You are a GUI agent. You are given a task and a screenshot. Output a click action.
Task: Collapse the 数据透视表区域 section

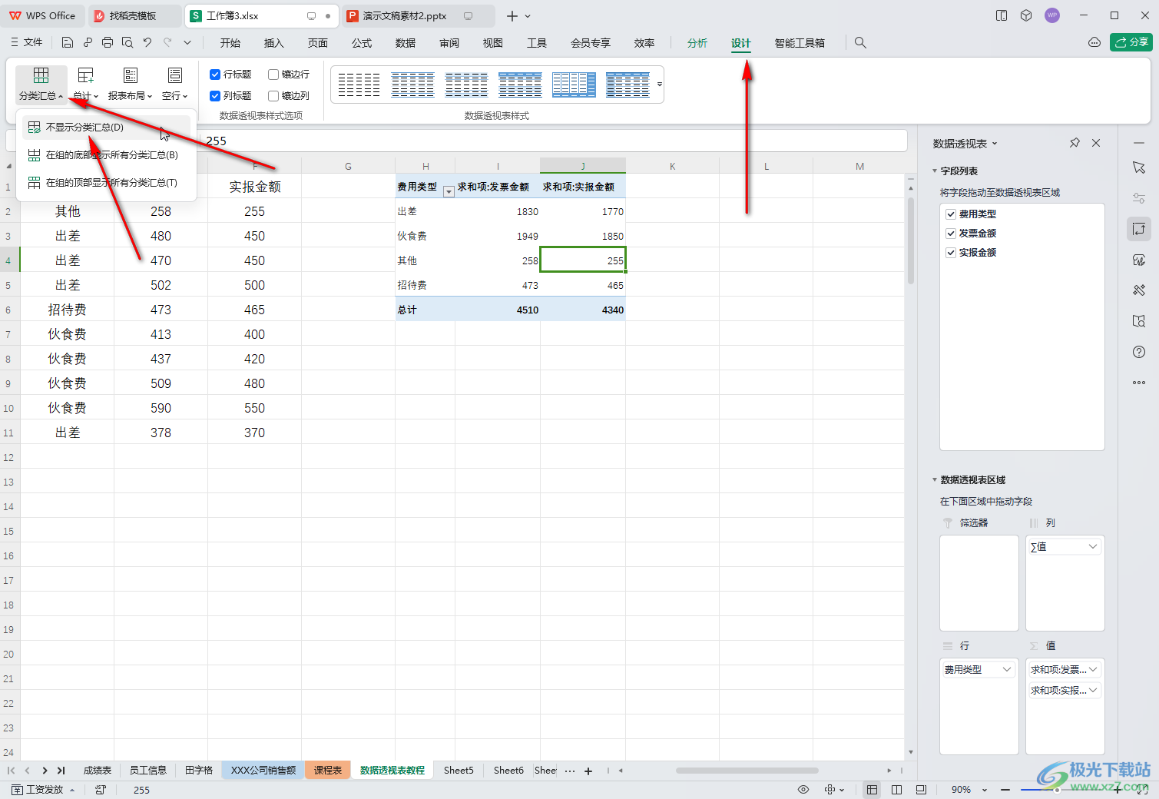click(935, 480)
